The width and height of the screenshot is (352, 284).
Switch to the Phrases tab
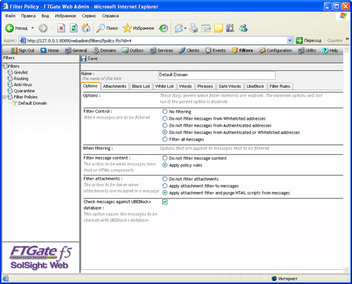[205, 86]
